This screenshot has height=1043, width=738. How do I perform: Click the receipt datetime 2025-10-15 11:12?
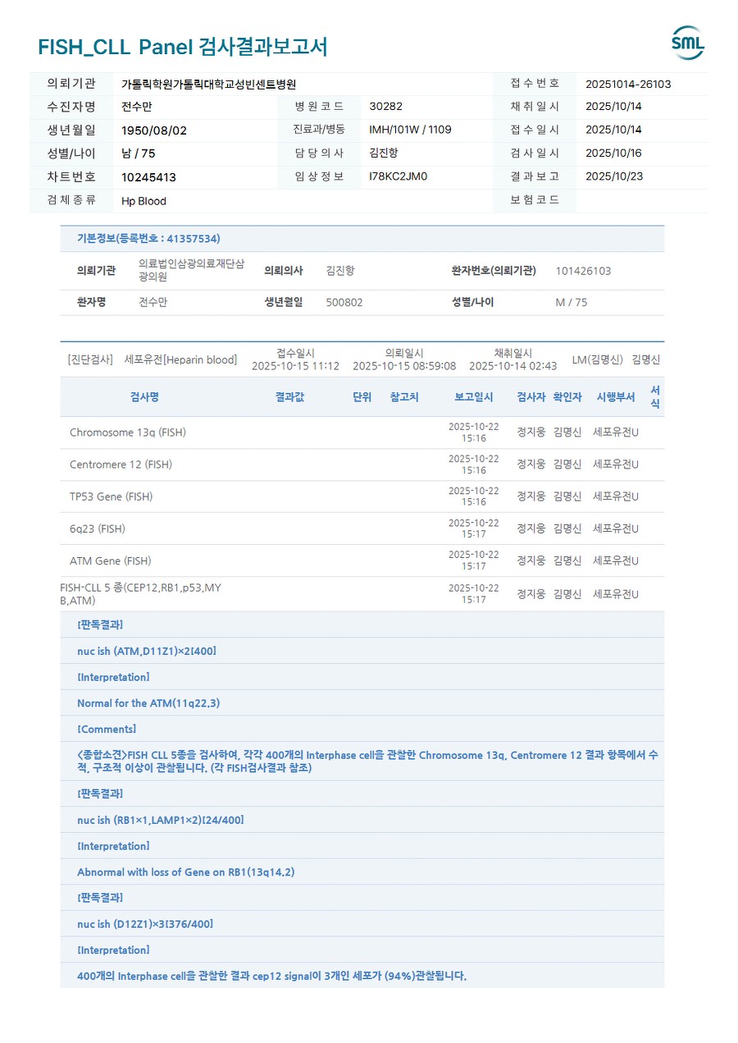[295, 366]
